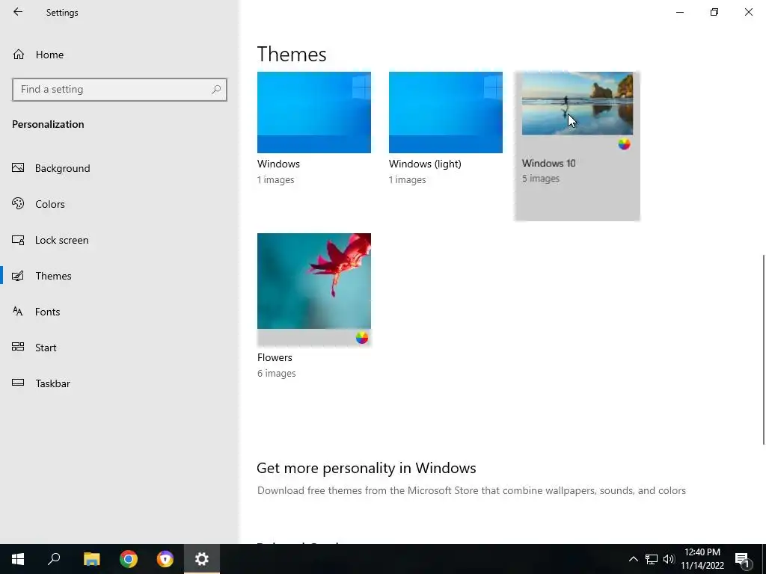Select the Taskbar sidebar icon
766x574 pixels.
click(x=18, y=383)
